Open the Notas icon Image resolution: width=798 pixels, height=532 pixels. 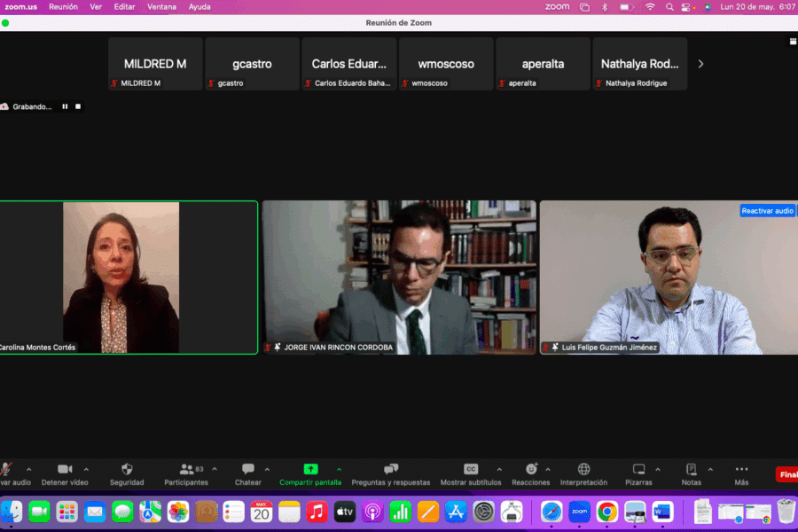[692, 470]
